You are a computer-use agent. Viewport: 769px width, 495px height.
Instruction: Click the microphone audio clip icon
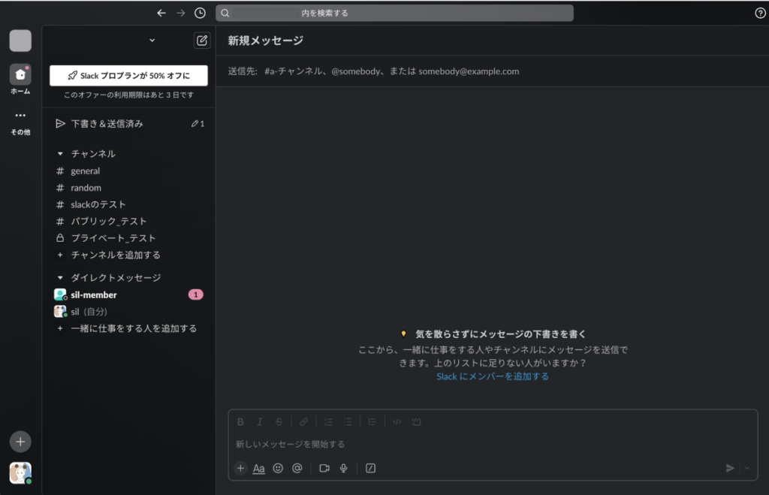[x=344, y=468]
